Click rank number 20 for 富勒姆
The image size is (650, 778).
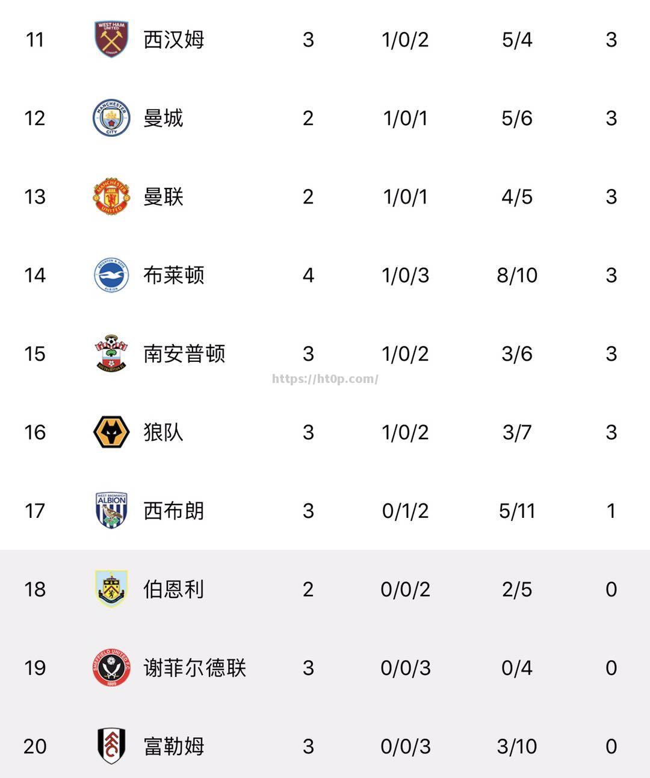click(x=35, y=746)
